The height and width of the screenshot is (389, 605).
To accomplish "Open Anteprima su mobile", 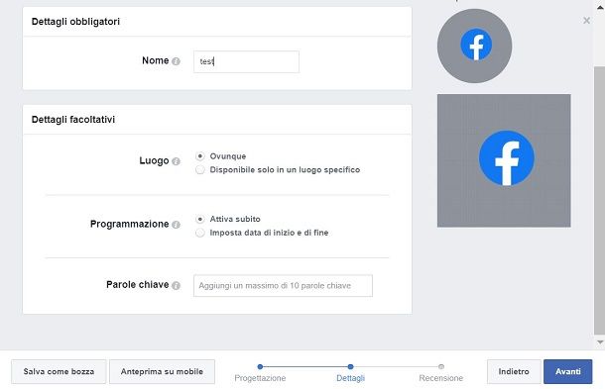I will [x=162, y=371].
